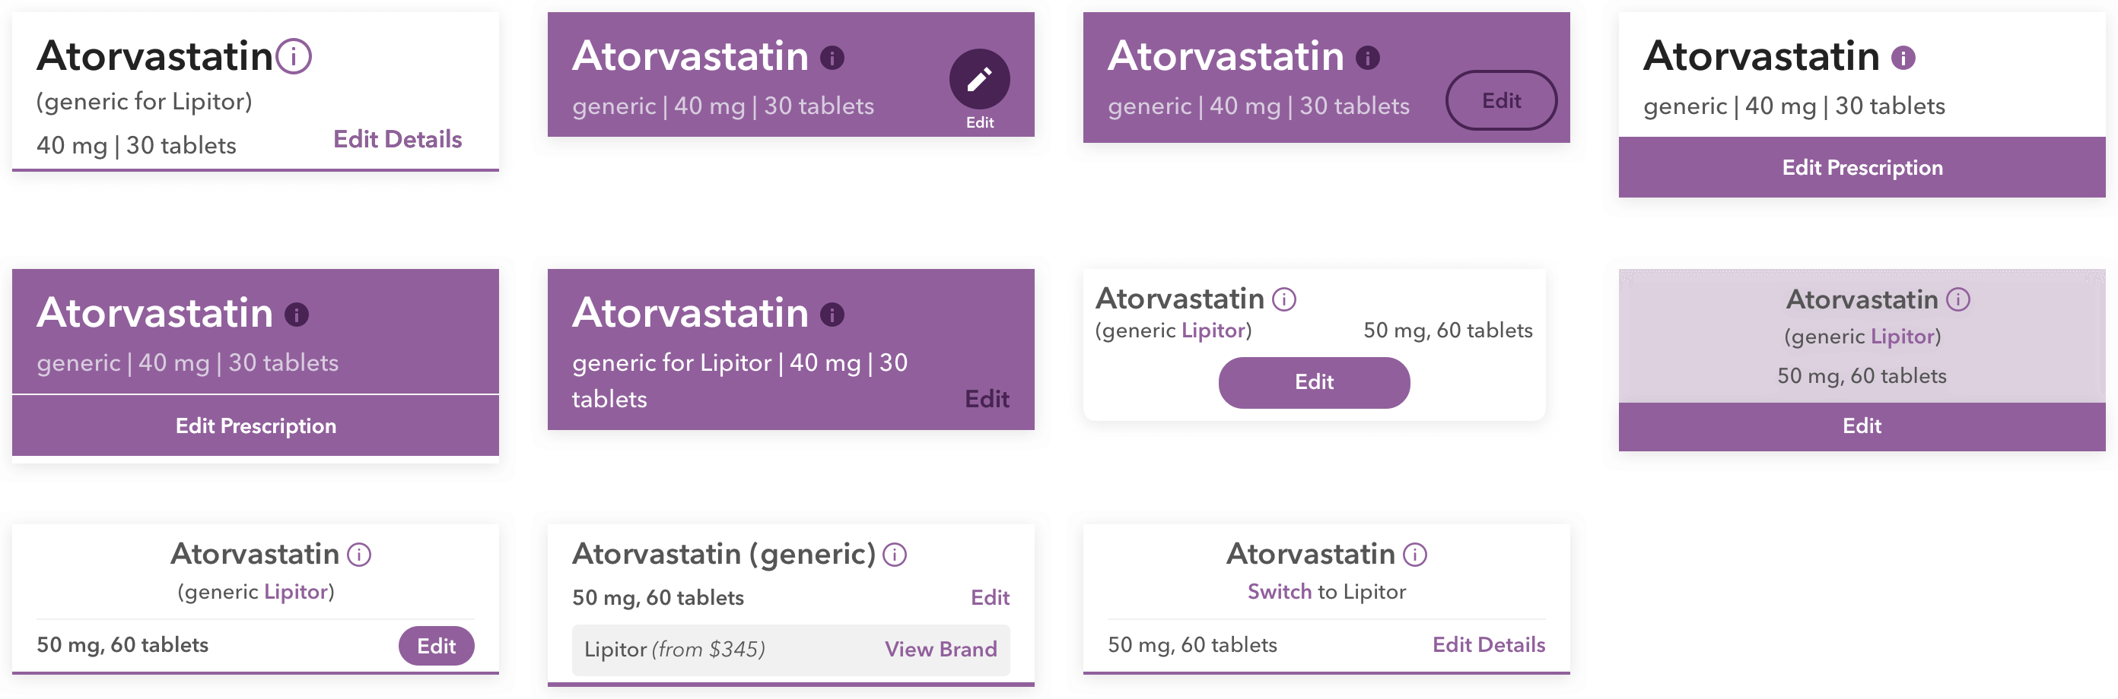Click info icon on 'generic for Lipitor' purple card
The height and width of the screenshot is (699, 2118).
click(832, 315)
